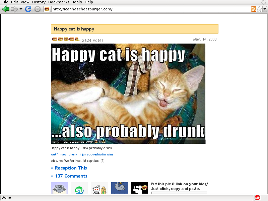This screenshot has width=268, height=201.
Task: Click the forward navigation arrow
Action: [x=14, y=9]
